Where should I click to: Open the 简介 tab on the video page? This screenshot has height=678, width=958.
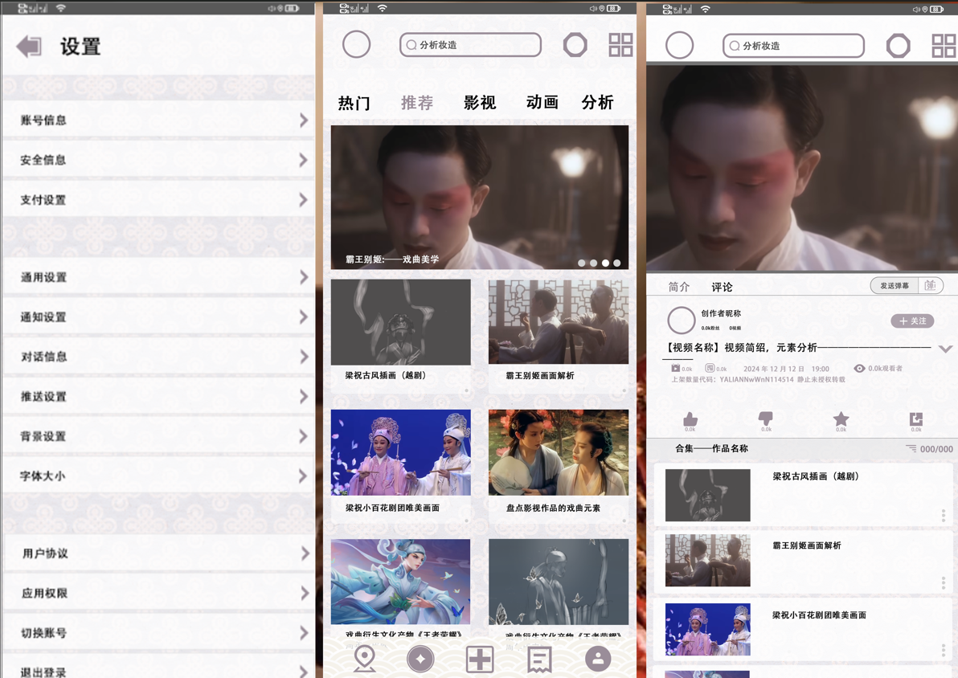[x=679, y=287]
